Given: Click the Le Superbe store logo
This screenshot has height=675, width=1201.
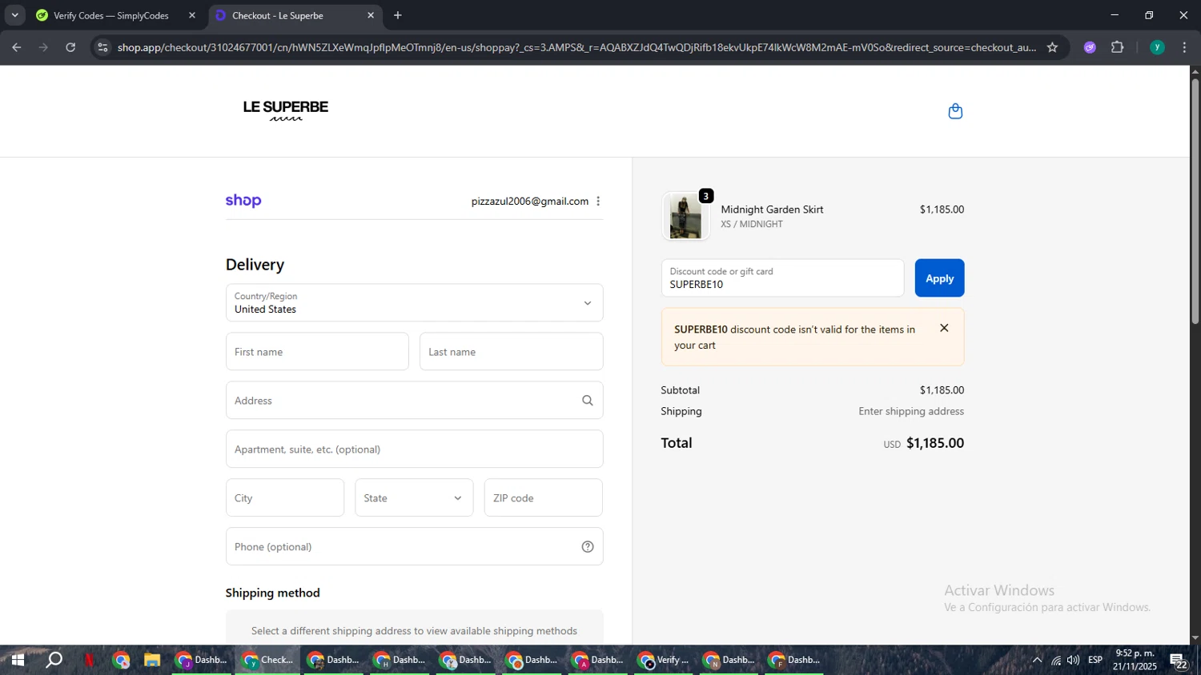Looking at the screenshot, I should pyautogui.click(x=286, y=110).
